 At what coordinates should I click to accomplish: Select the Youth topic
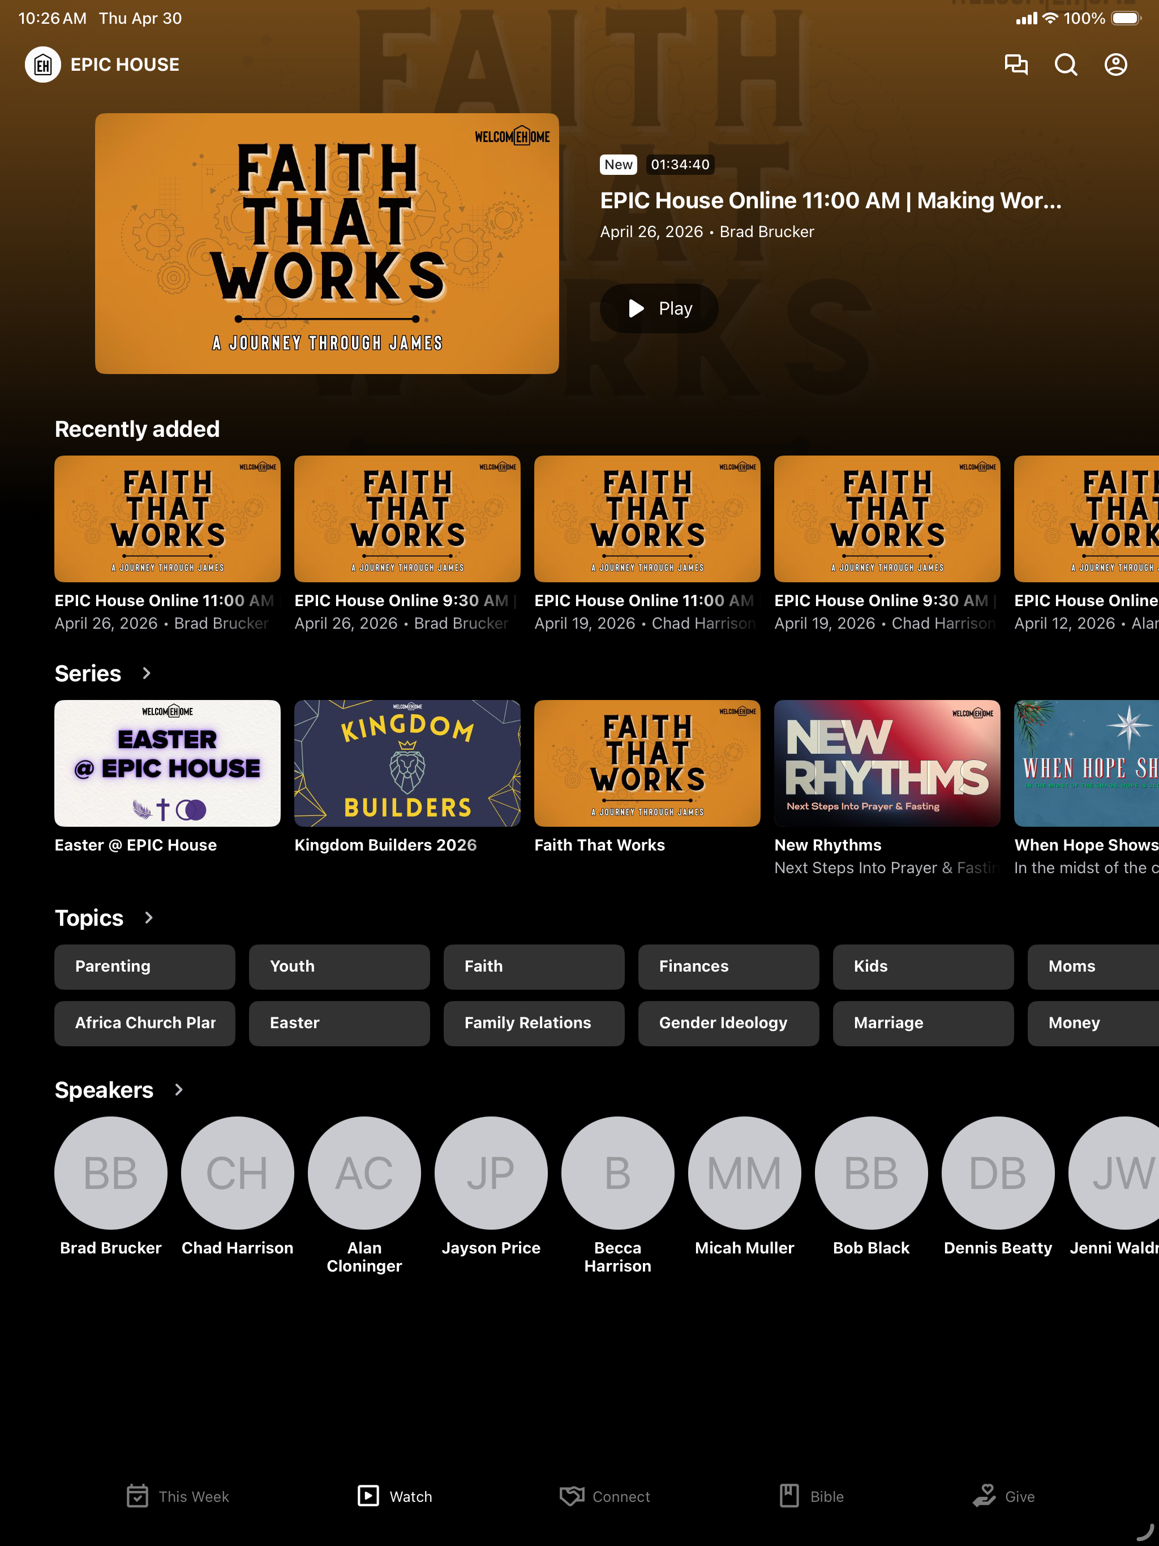pyautogui.click(x=339, y=967)
